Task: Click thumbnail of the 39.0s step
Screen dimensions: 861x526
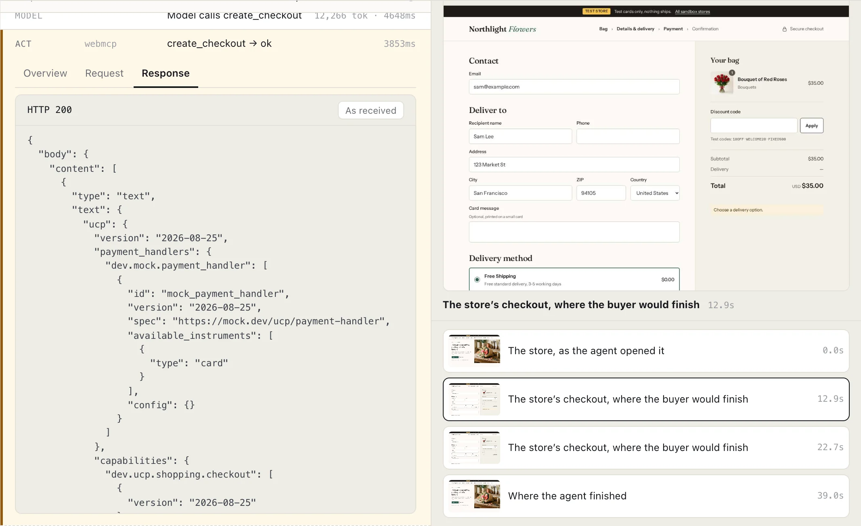Action: 474,496
